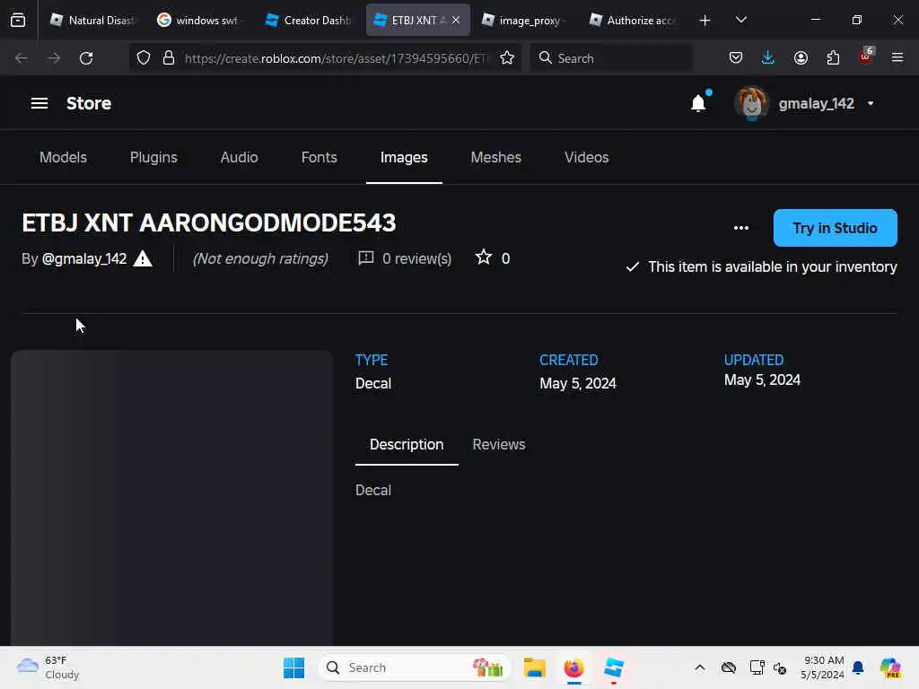This screenshot has width=919, height=689.
Task: Click the favorite star icon next to 0
Action: click(x=484, y=257)
